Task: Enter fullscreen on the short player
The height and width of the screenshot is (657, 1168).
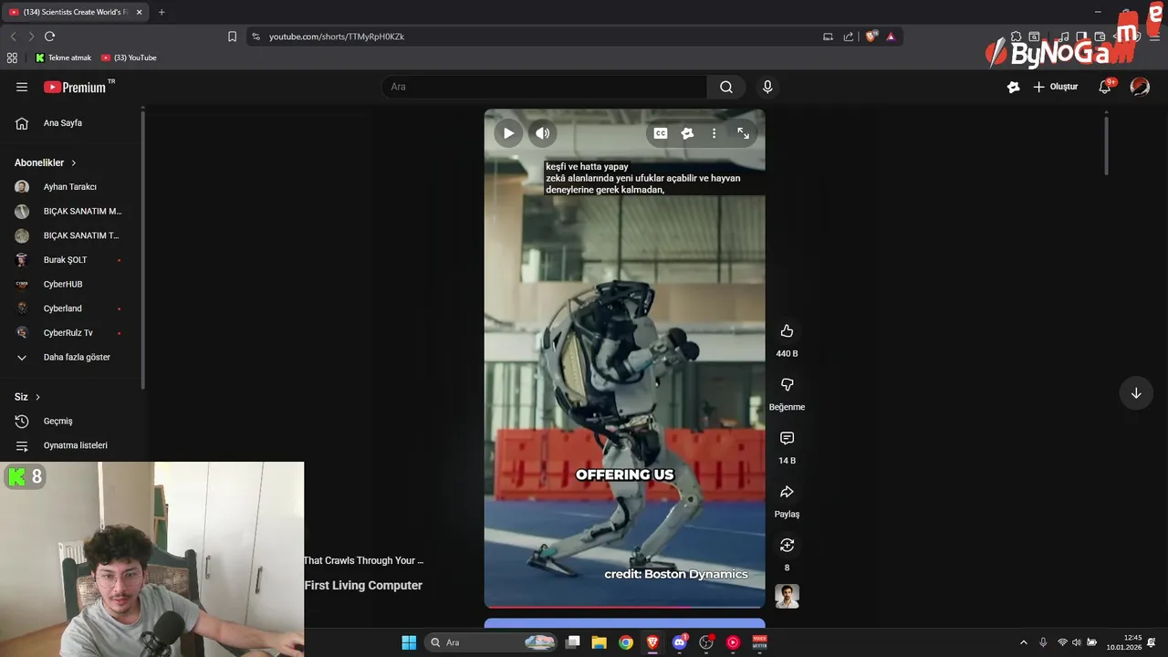Action: (x=743, y=133)
